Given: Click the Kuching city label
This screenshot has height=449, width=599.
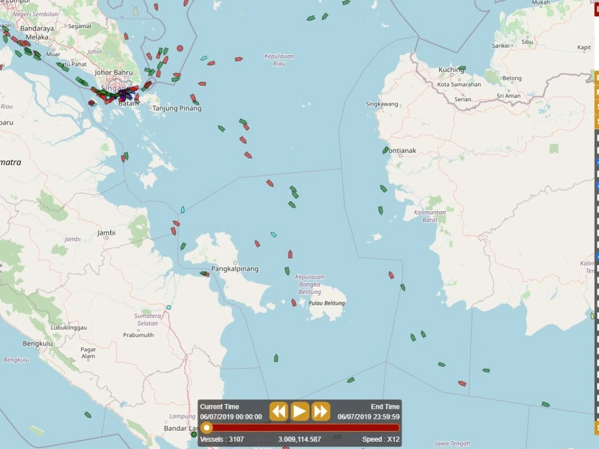Looking at the screenshot, I should click(451, 70).
